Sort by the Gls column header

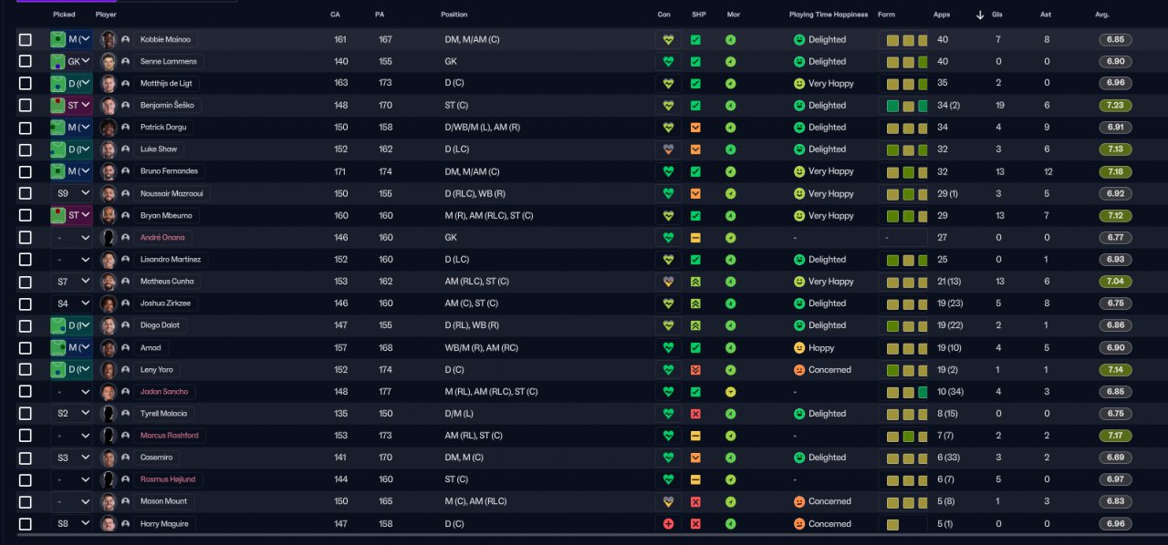point(999,15)
